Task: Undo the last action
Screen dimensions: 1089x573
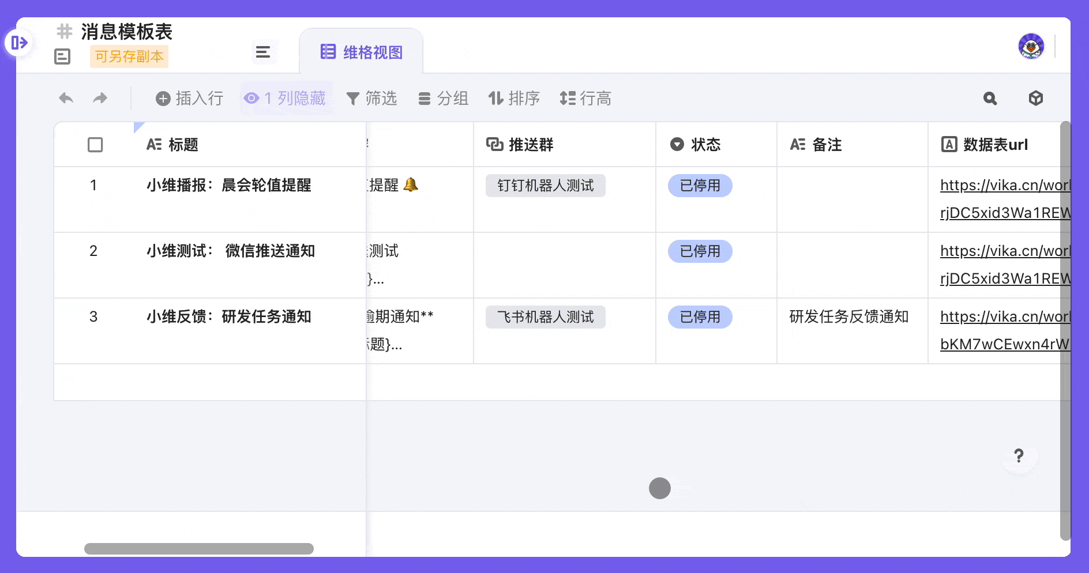Action: (66, 98)
